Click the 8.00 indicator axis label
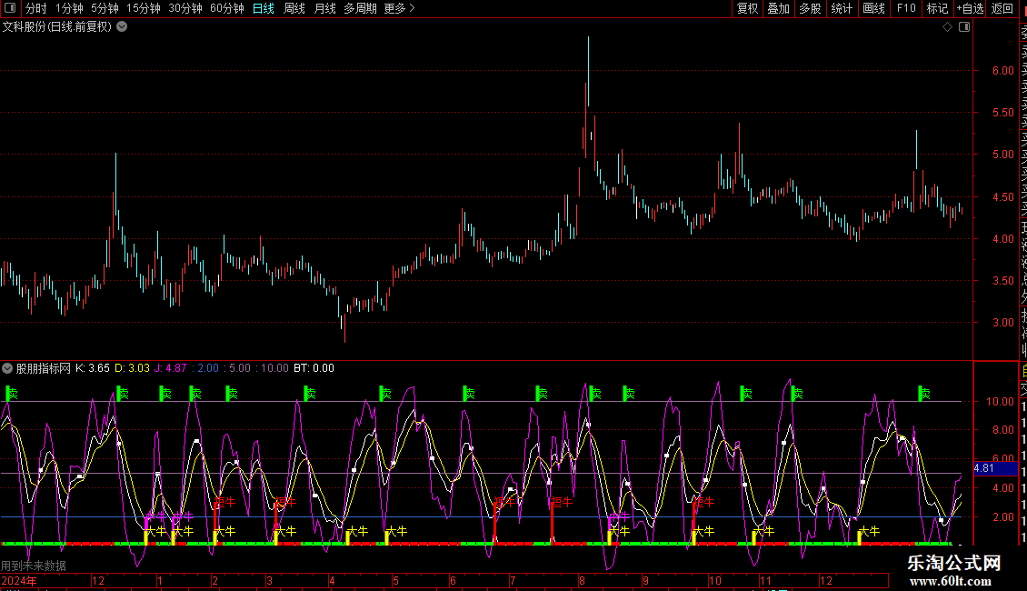 [x=1002, y=430]
